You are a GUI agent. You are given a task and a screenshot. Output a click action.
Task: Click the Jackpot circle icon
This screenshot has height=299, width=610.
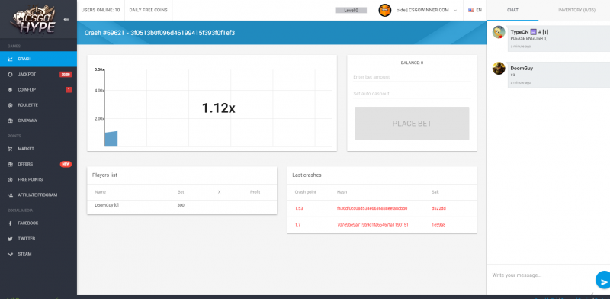tap(10, 74)
